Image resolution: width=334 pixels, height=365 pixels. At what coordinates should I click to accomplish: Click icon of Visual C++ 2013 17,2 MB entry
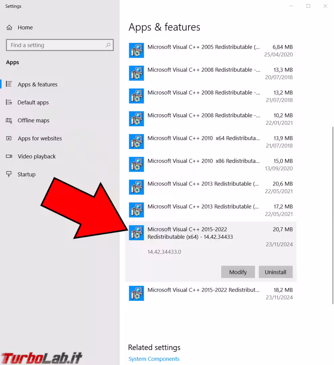136,210
